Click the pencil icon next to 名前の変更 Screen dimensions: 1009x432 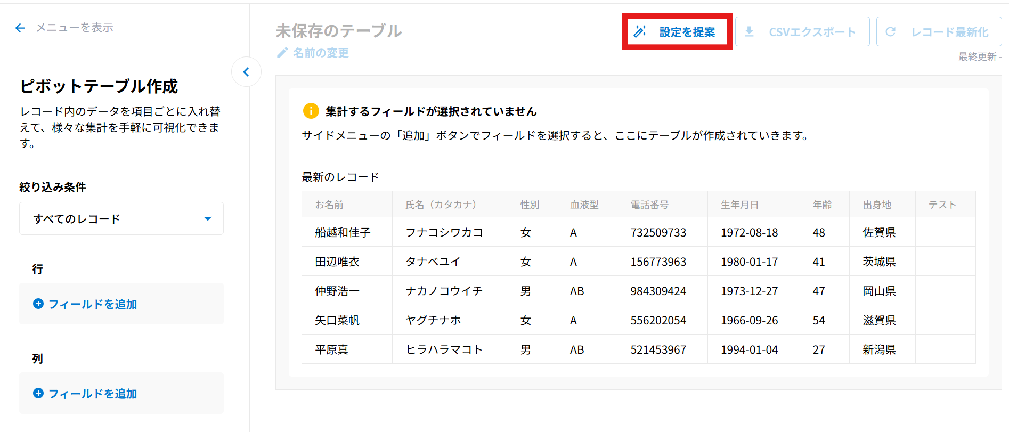point(282,53)
